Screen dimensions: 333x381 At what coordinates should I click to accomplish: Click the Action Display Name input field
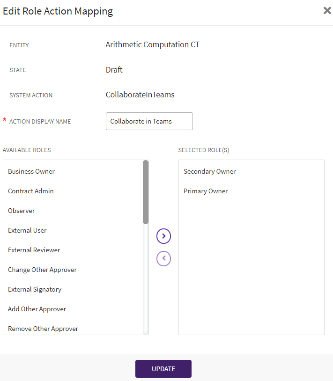click(149, 121)
